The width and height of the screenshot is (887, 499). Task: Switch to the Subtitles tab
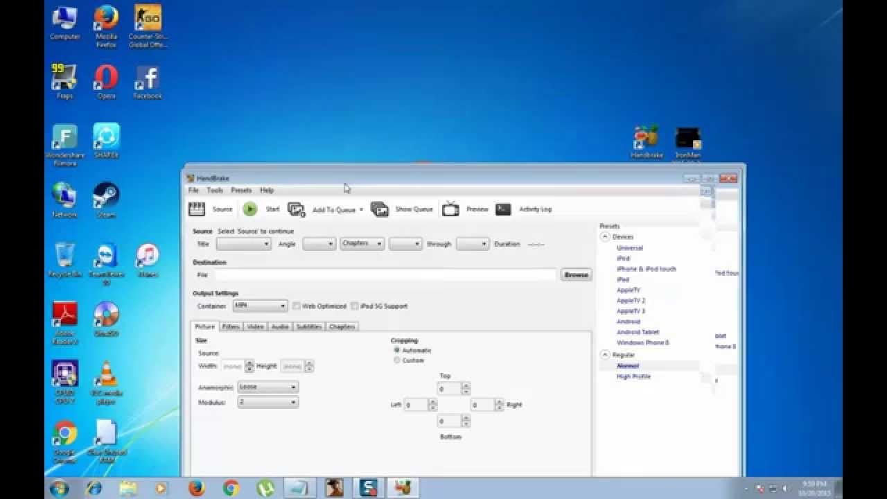click(x=309, y=326)
